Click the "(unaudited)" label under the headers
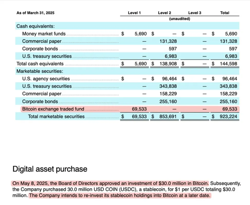250x205 pixels. 180,19
